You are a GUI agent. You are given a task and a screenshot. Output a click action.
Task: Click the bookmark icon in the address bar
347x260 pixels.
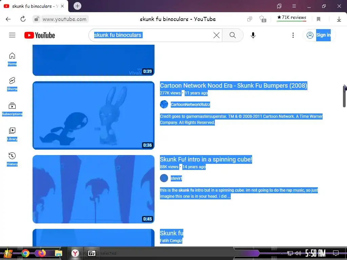319,19
